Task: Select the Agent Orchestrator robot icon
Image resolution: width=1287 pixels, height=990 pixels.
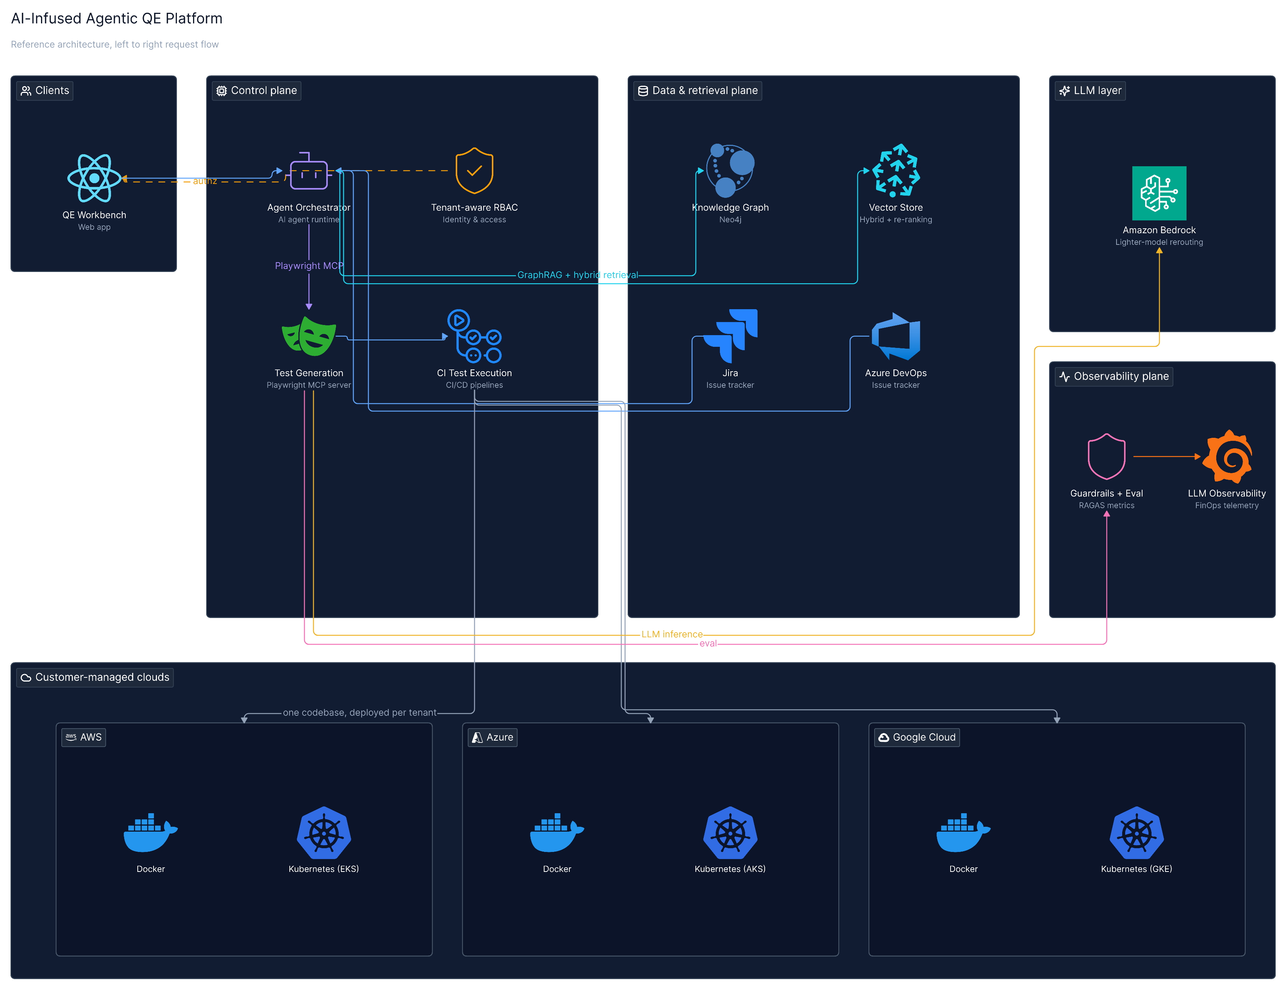Action: coord(309,171)
